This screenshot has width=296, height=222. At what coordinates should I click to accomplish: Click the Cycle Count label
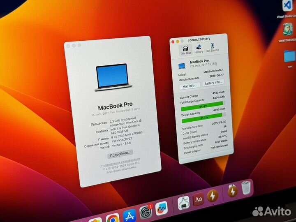(x=190, y=132)
